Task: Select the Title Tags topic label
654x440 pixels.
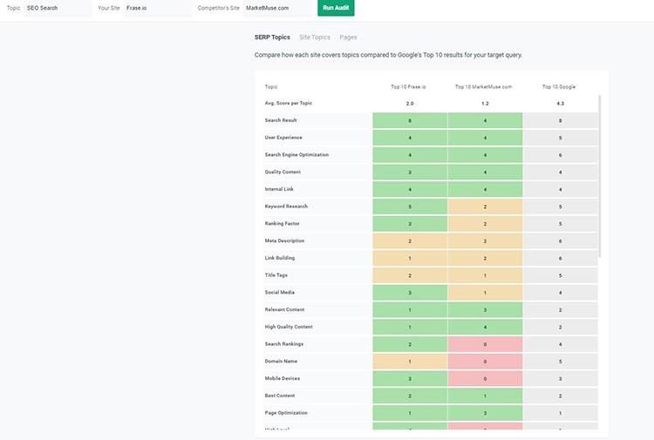Action: [x=276, y=275]
